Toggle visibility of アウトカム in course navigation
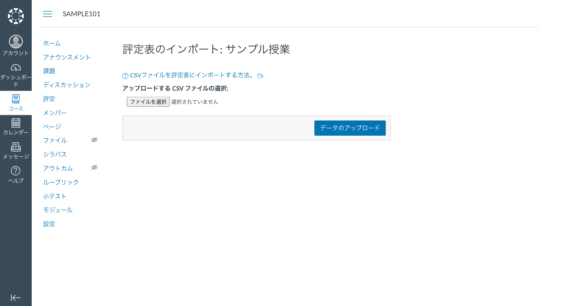The image size is (571, 306). click(94, 167)
